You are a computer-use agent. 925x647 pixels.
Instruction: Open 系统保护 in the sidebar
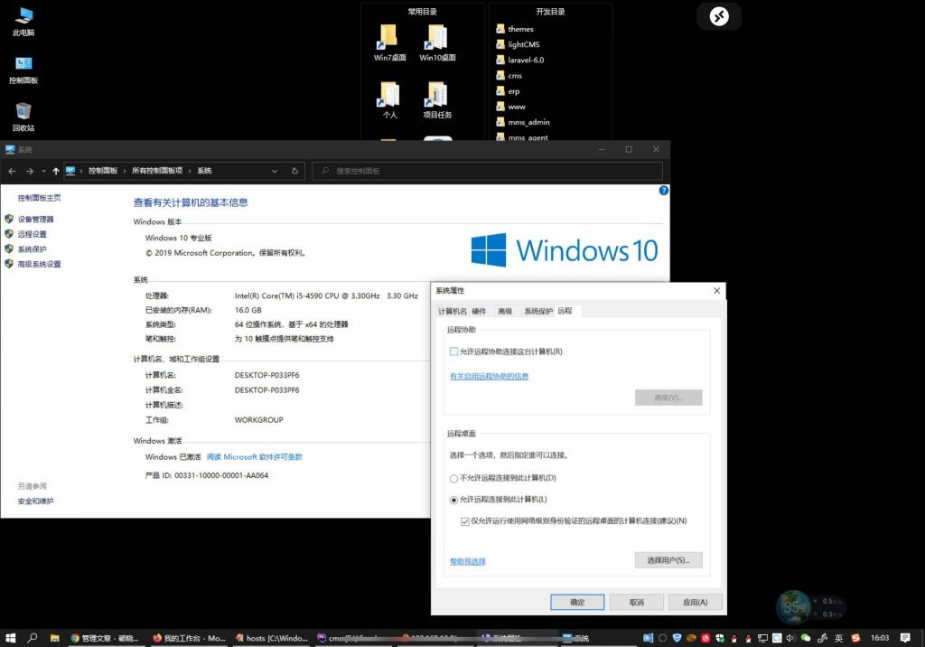[32, 249]
